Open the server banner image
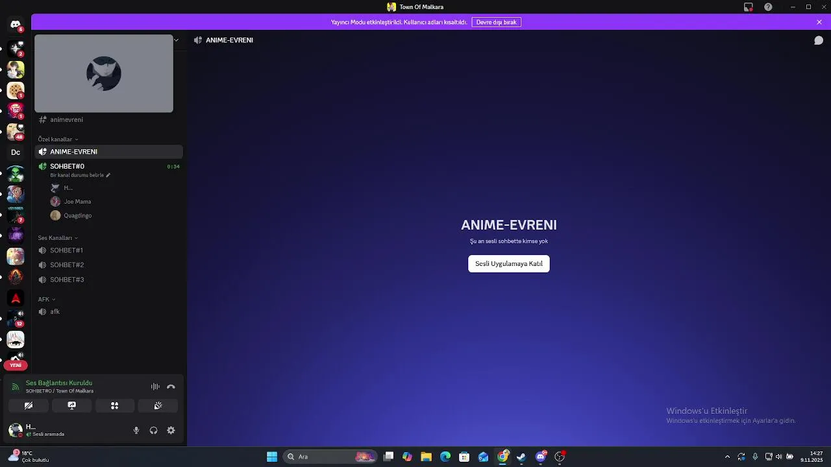The image size is (831, 467). point(104,73)
